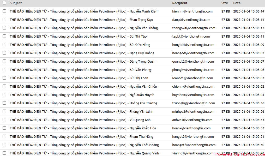
Task: Open the email subject for Ngô Xuân Huynh
Action: tap(82, 95)
